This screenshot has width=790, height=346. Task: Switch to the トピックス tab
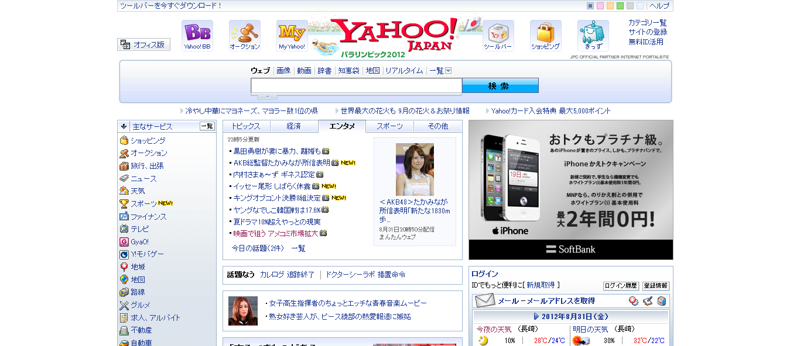click(x=247, y=126)
